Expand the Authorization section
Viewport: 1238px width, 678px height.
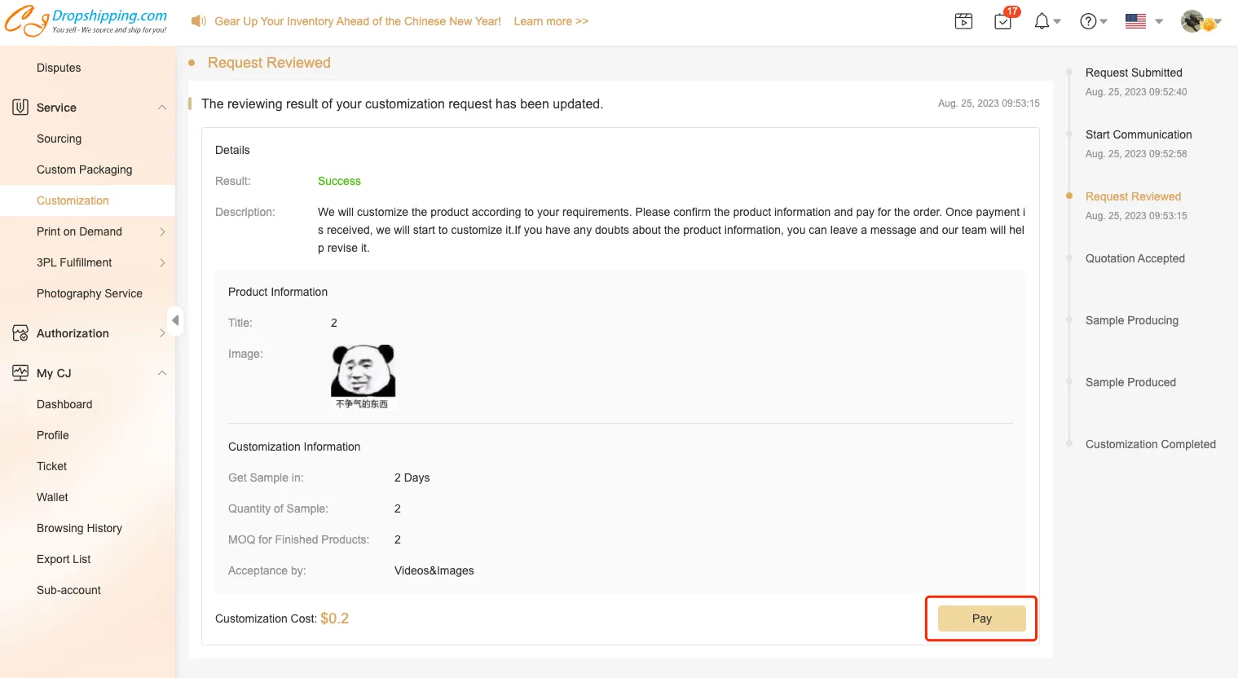coord(162,333)
